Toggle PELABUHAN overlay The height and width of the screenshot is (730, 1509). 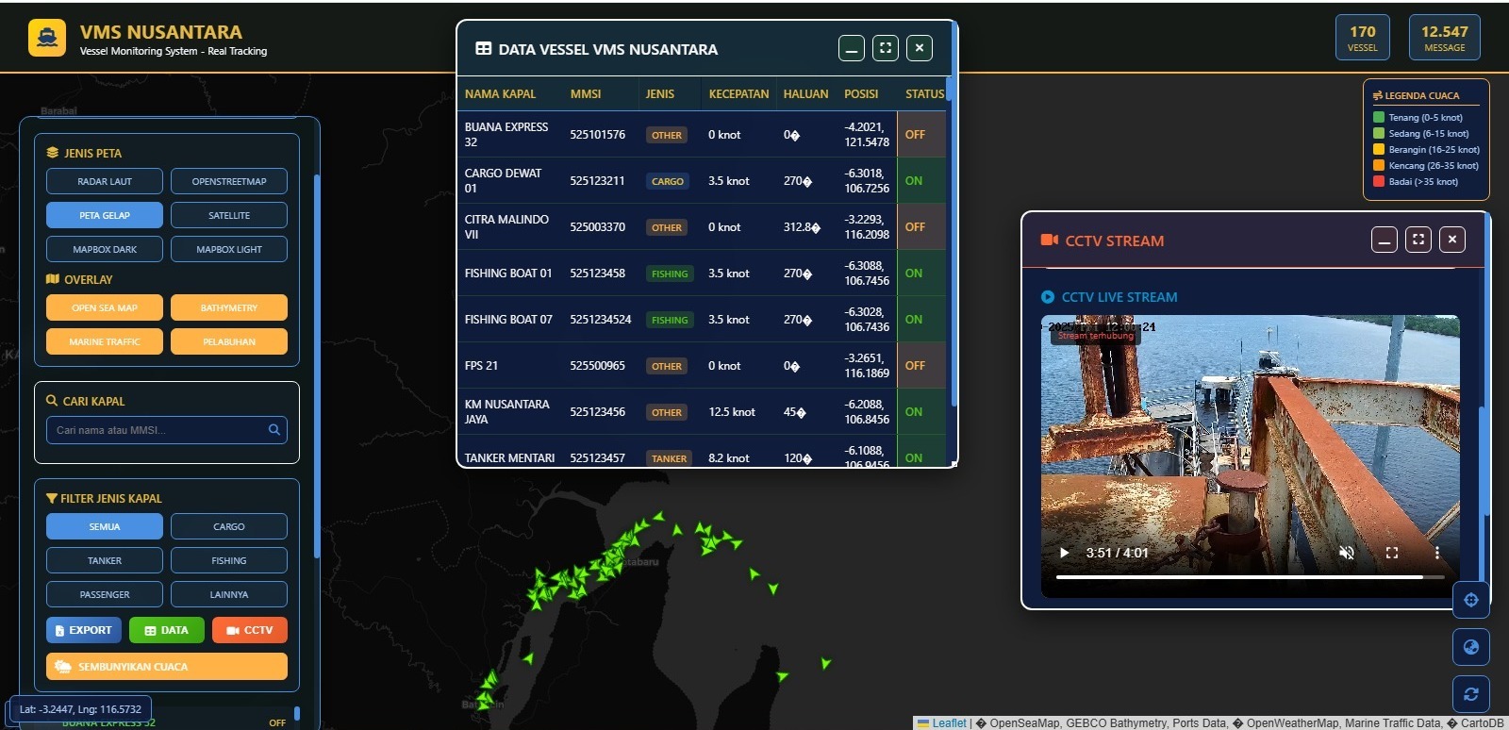click(229, 341)
